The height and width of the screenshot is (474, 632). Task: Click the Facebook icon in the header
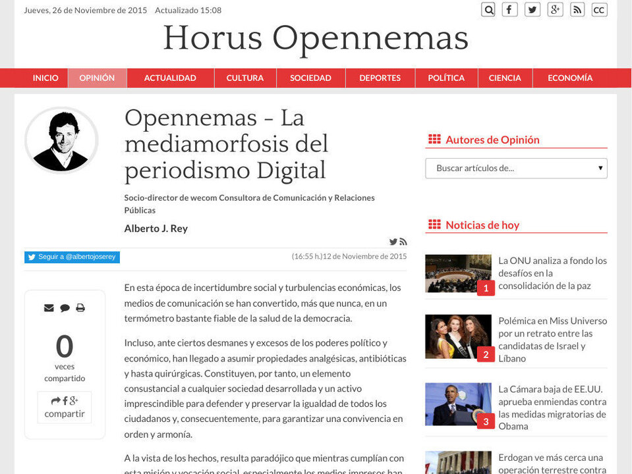coord(510,9)
